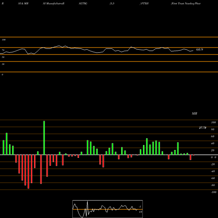Screen dimensions: 218x218
Task: Click the -20 label on MR axis
Action: (213, 164)
